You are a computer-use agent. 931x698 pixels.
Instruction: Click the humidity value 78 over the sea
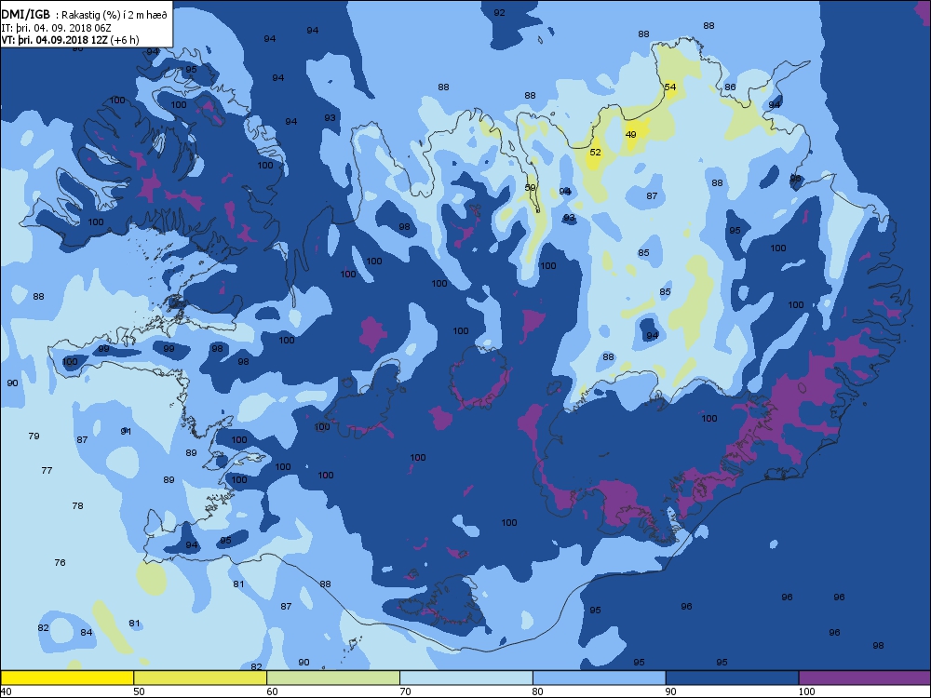pyautogui.click(x=77, y=505)
